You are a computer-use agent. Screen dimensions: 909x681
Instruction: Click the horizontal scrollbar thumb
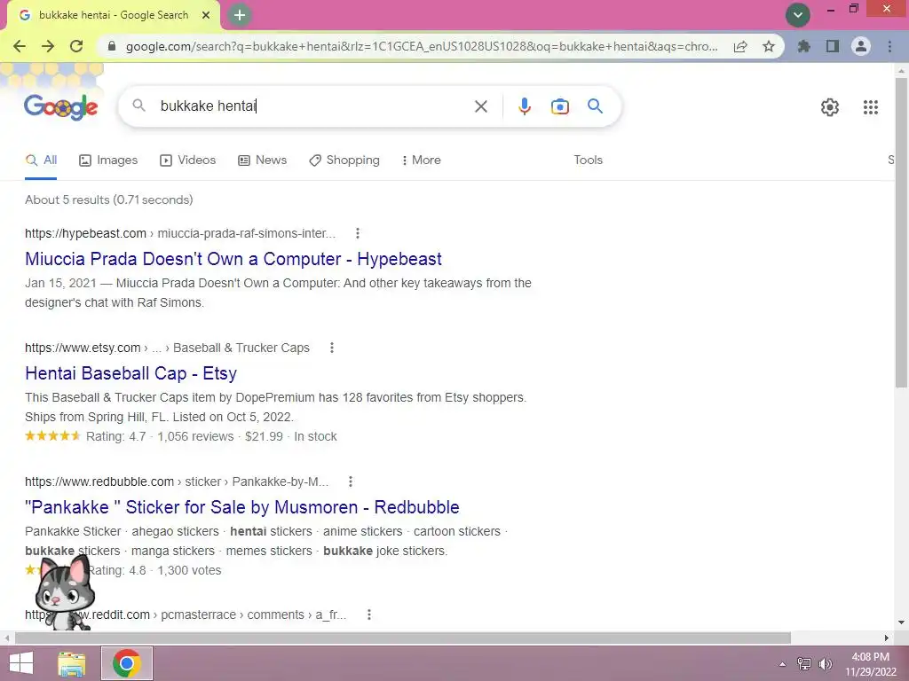point(403,638)
